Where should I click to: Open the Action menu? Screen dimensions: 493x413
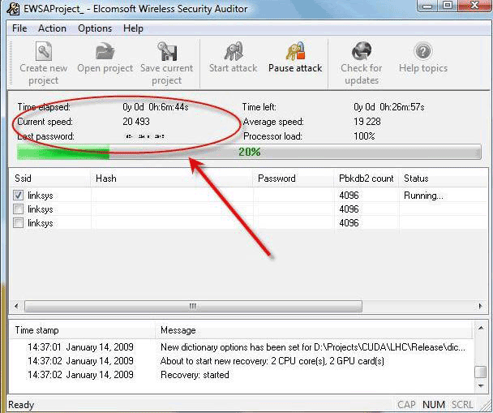click(x=52, y=28)
